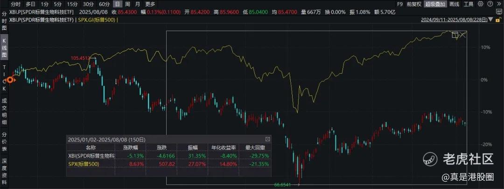Click the yellow SPX.GI(标普500) overlay label
The width and height of the screenshot is (504, 189).
tap(98, 20)
